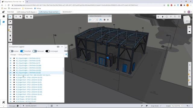Hide the M_Return Grille with Trim element

tap(11, 75)
